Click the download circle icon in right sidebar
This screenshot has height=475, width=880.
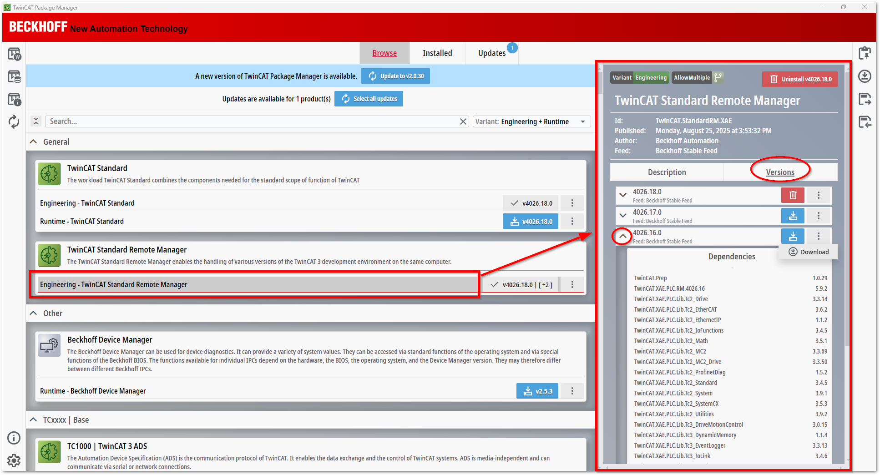coord(865,76)
